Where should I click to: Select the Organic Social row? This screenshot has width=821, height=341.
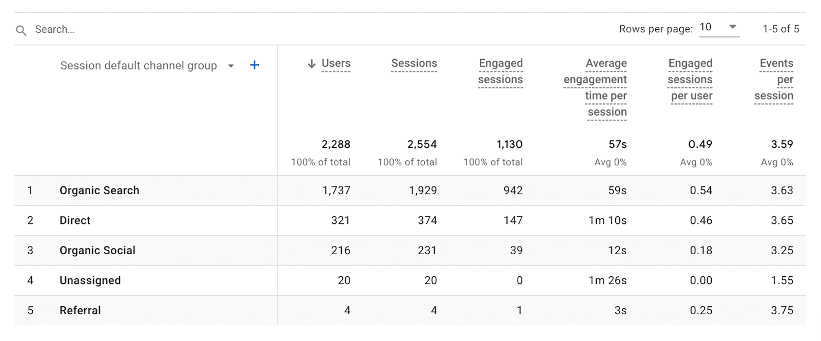(x=97, y=251)
